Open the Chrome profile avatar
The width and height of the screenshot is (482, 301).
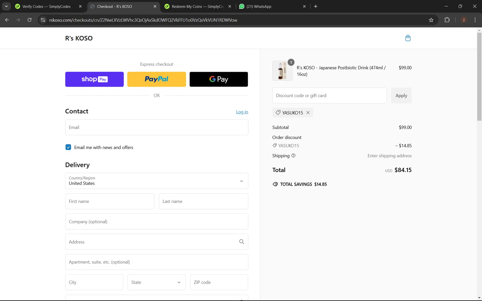[x=464, y=20]
